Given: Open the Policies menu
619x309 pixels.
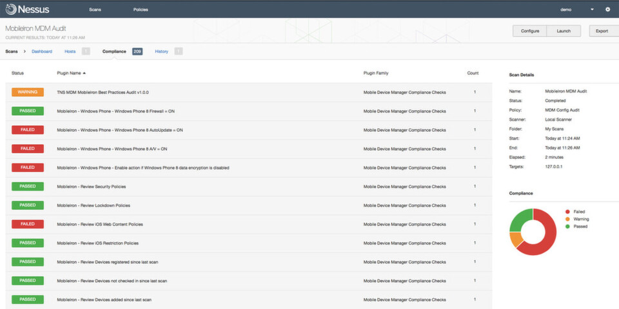Looking at the screenshot, I should tap(141, 10).
